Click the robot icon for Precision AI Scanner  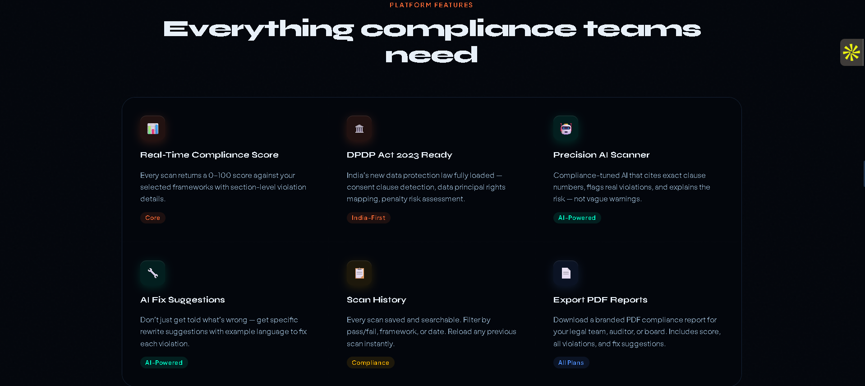[x=566, y=129]
